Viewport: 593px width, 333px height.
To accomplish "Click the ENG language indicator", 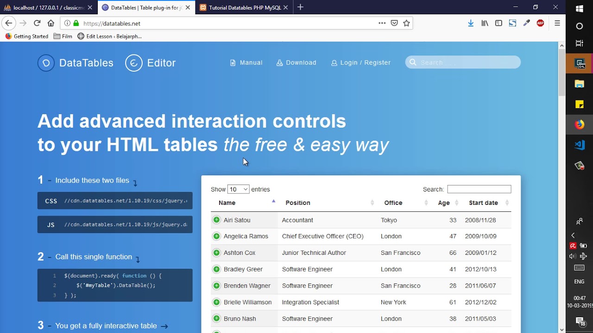I will 579,281.
